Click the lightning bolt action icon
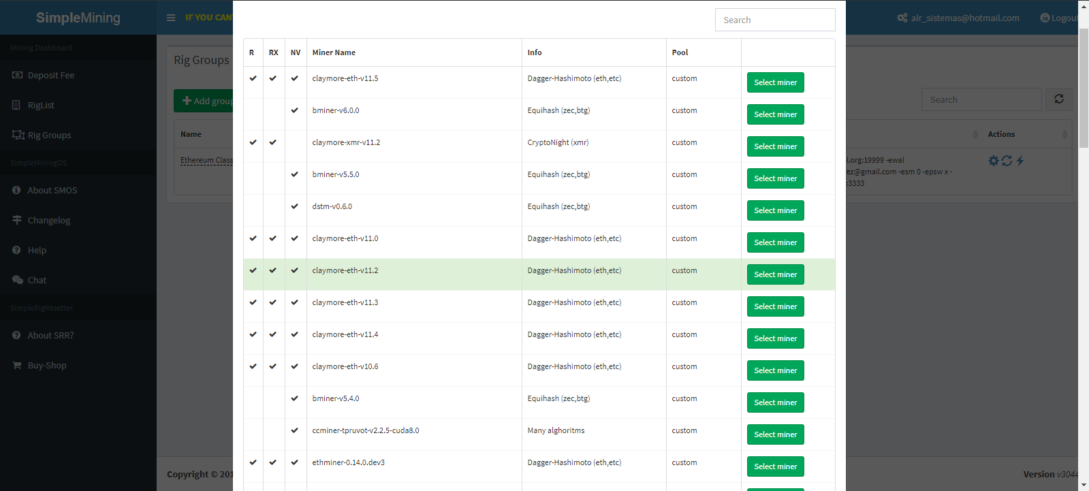 (x=1020, y=161)
